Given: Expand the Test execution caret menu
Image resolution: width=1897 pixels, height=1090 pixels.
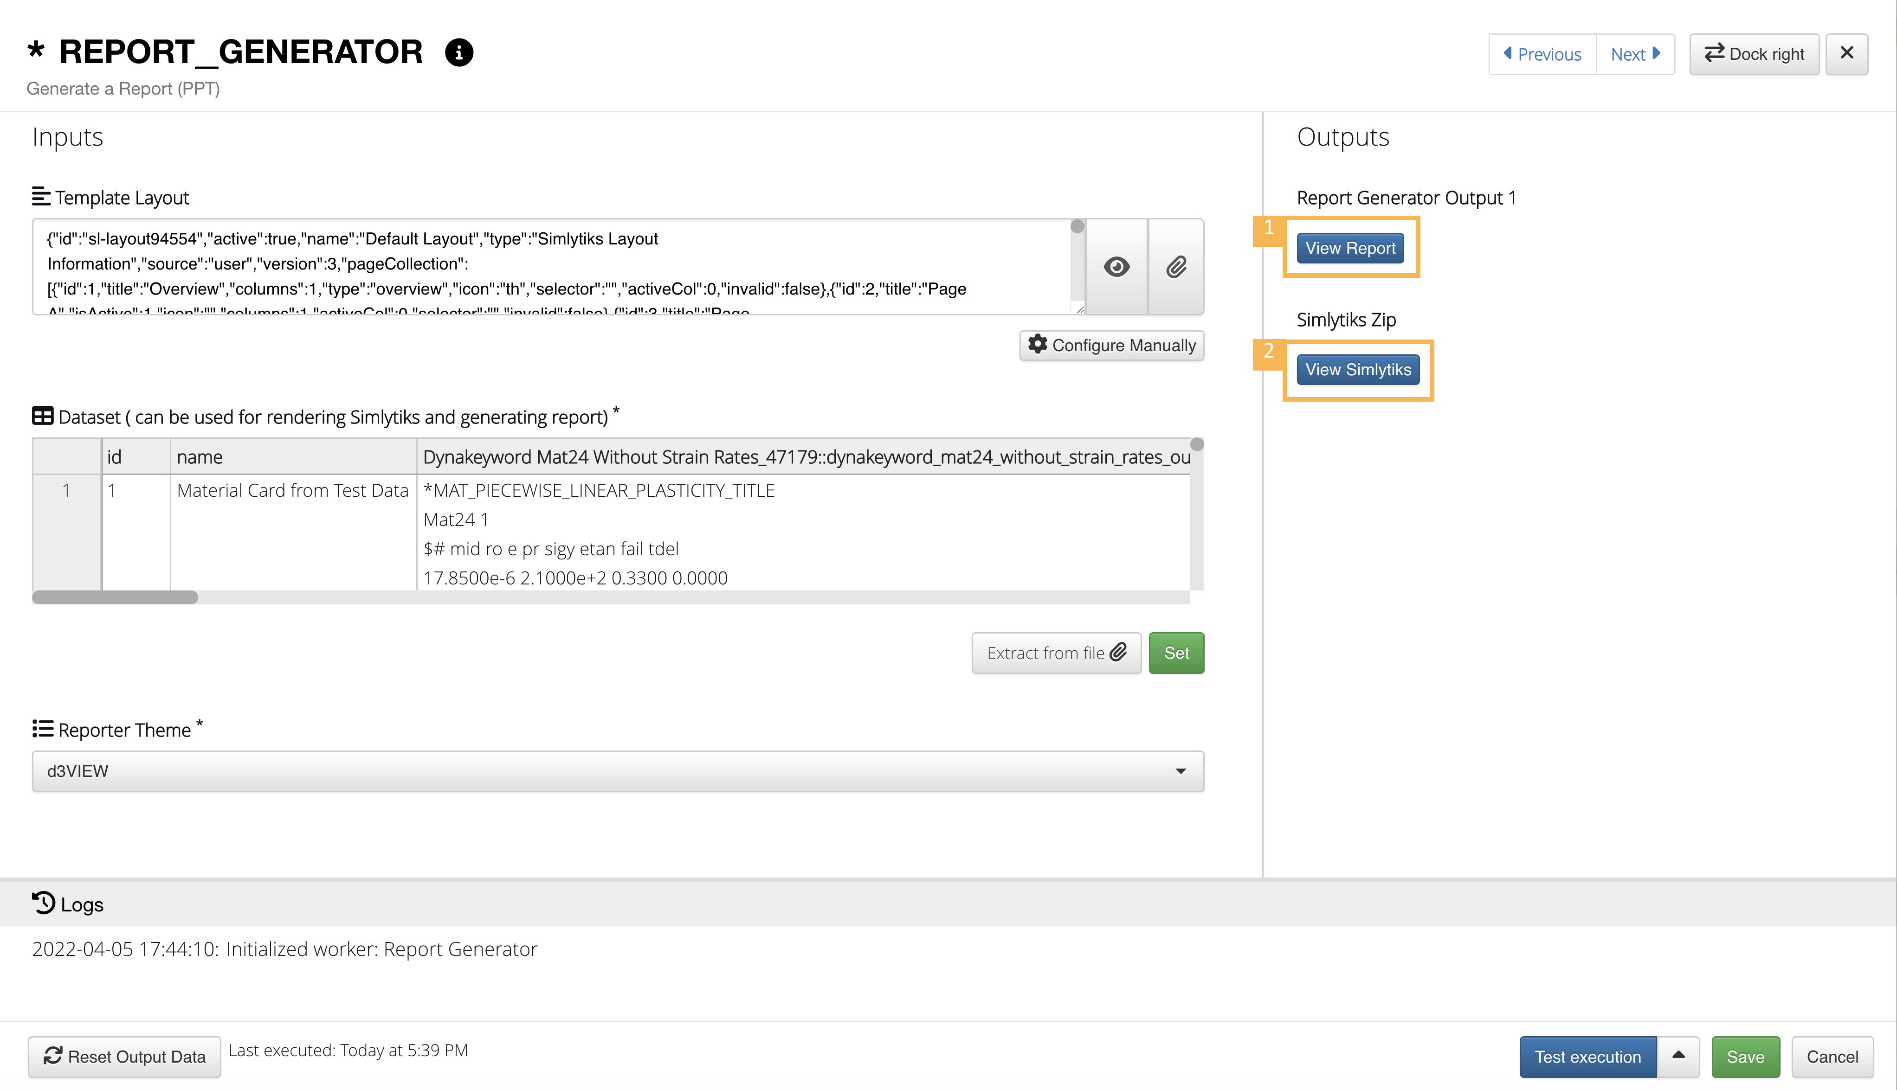Looking at the screenshot, I should tap(1678, 1056).
